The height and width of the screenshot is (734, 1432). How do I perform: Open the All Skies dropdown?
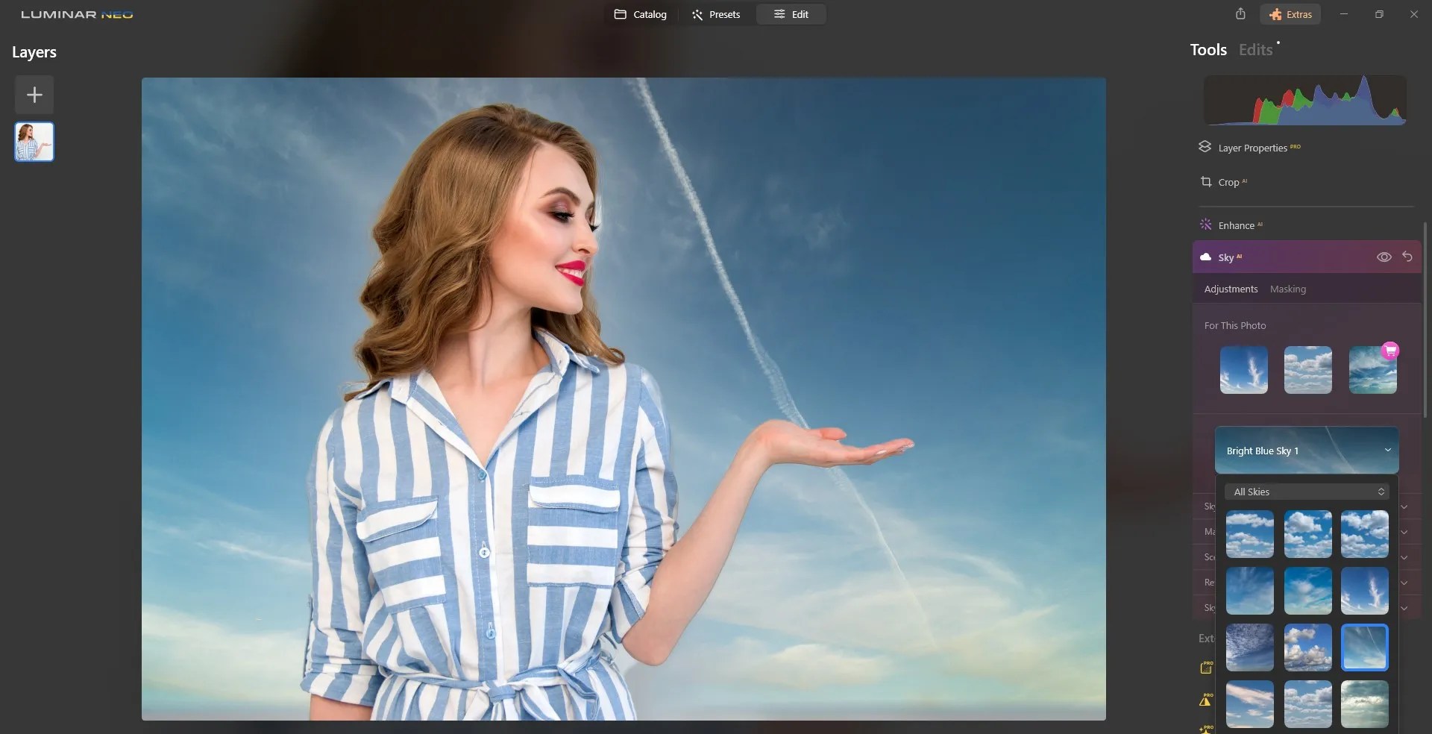pos(1307,492)
